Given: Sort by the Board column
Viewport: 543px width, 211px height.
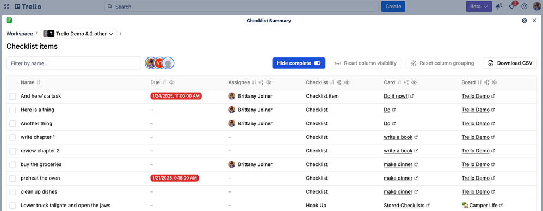Looking at the screenshot, I should tap(480, 82).
